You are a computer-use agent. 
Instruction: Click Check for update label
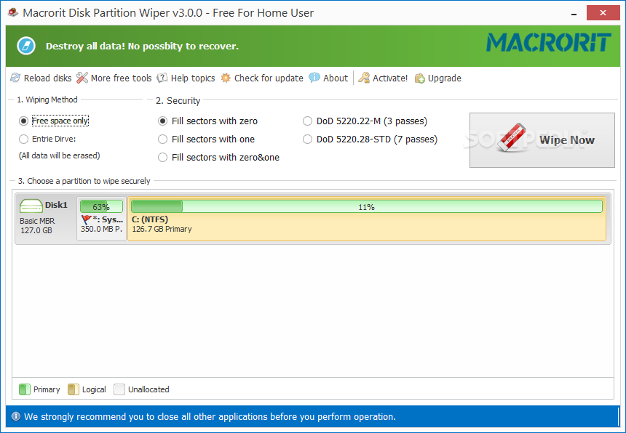(x=269, y=78)
